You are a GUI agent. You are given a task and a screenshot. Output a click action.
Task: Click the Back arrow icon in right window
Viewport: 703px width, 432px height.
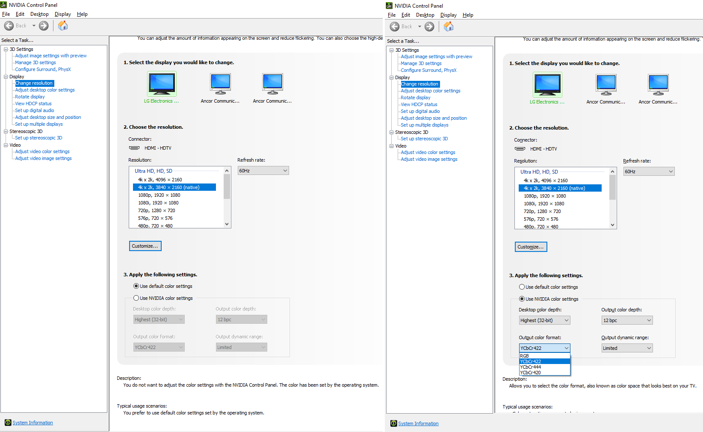coord(395,27)
